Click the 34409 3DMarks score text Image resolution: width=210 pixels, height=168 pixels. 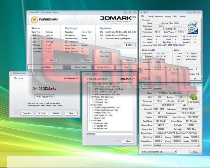pyautogui.click(x=45, y=89)
